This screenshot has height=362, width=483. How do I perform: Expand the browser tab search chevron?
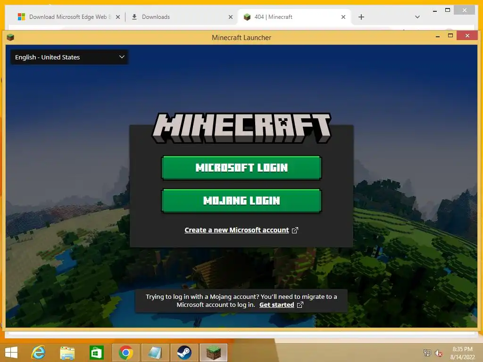(417, 17)
